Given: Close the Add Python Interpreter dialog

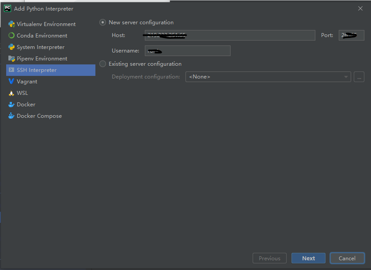Looking at the screenshot, I should tap(360, 8).
